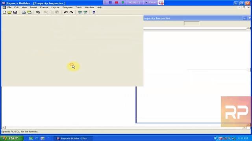
Task: Click the recorder icon right of Close
Action: pos(161,3)
